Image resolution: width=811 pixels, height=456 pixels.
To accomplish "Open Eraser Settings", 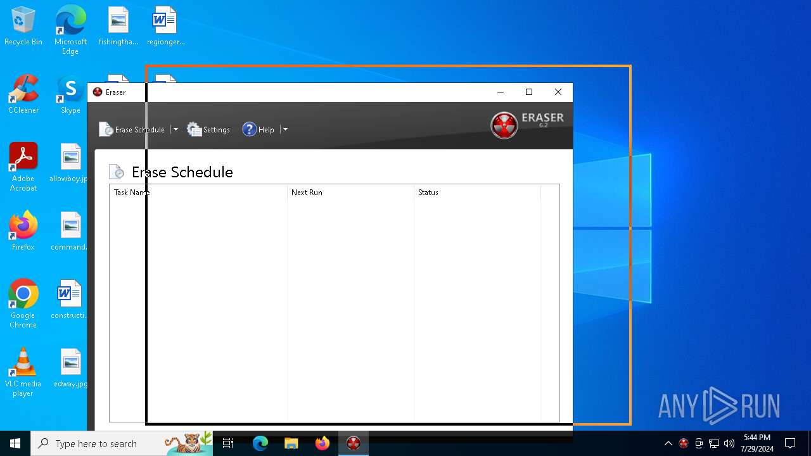I will pos(208,129).
